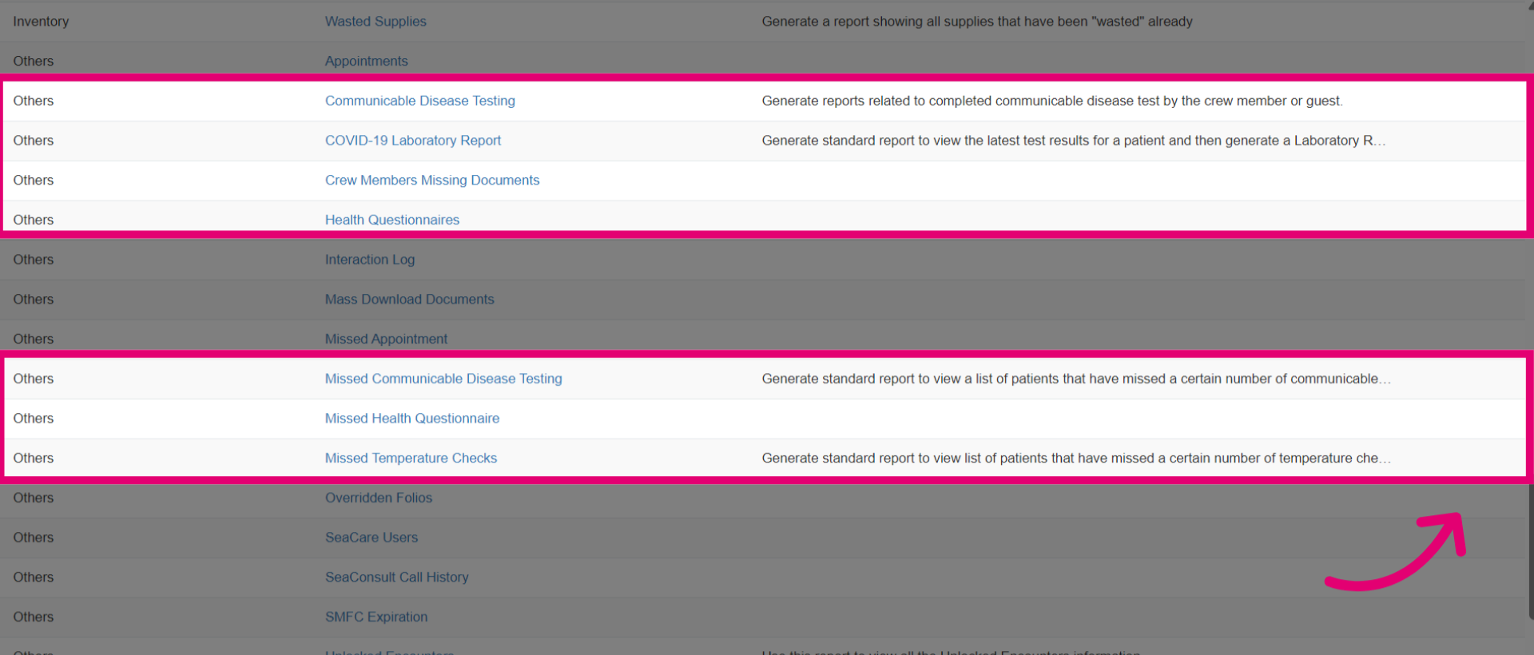
Task: Click Others cell in Interaction Log row
Action: point(34,260)
